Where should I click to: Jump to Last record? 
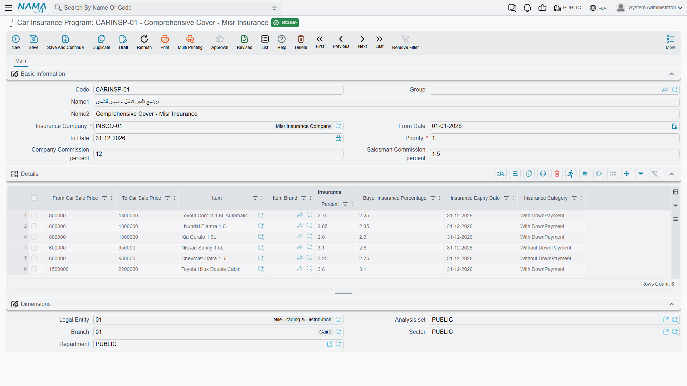tap(379, 42)
